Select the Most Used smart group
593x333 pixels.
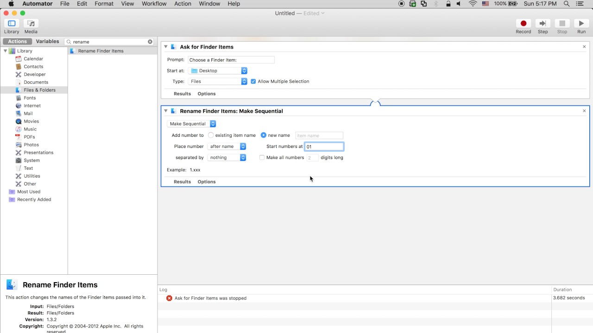(x=29, y=191)
